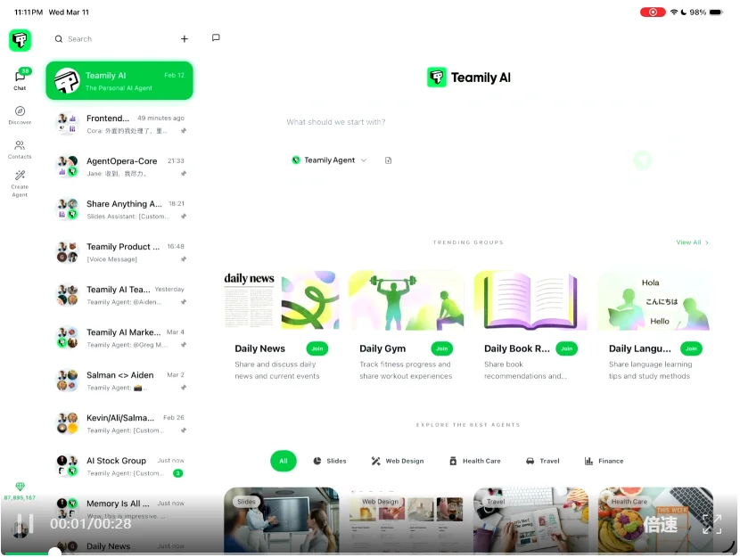Viewport: 740px width, 557px height.
Task: Select the Health Care category filter
Action: point(474,461)
